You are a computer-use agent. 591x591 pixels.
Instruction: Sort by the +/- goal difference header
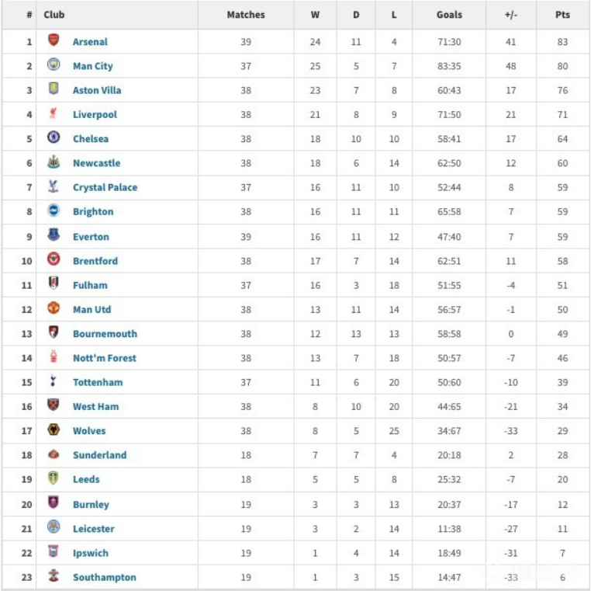(x=510, y=15)
